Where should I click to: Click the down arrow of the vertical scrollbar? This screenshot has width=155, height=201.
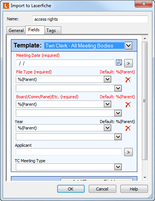coord(145,178)
